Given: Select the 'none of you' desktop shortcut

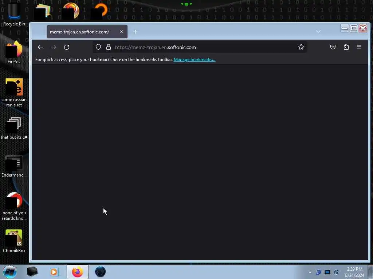Looking at the screenshot, I should tap(14, 206).
